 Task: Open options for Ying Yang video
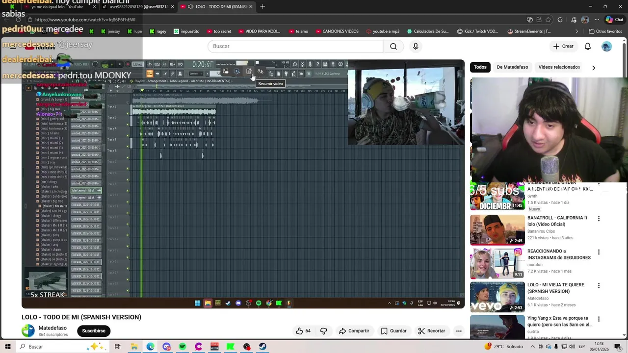pos(599,319)
